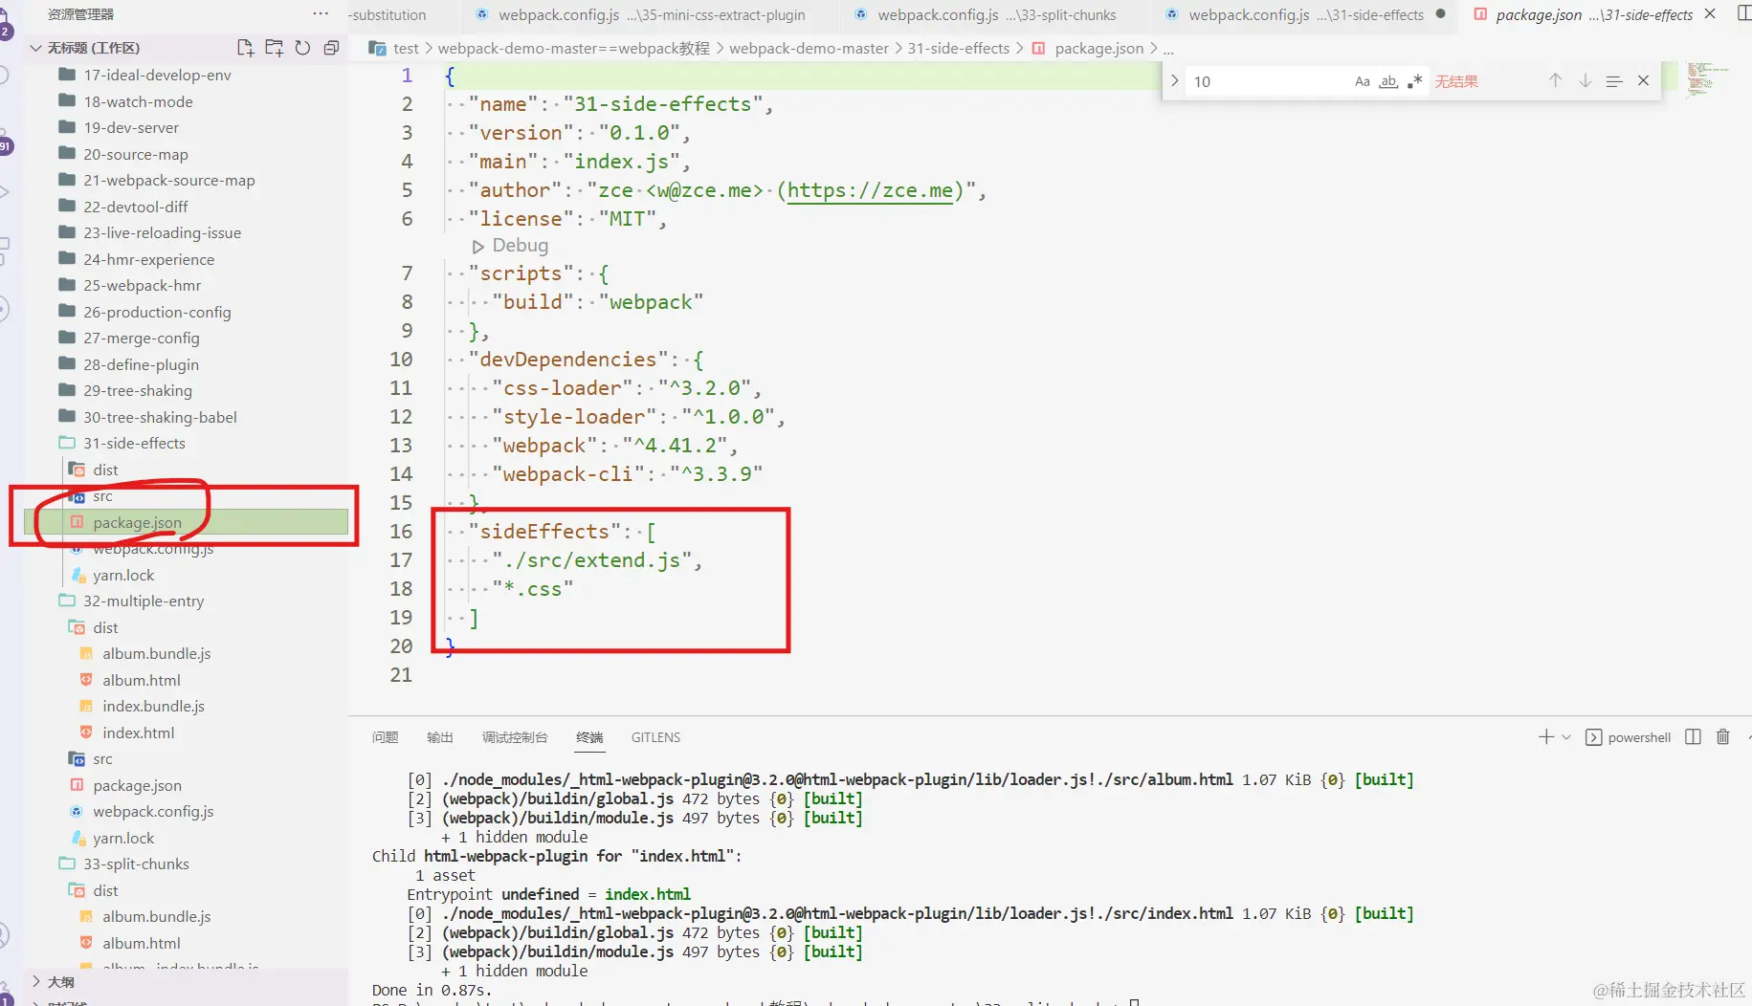Expand the 22-devtool-diff folder
This screenshot has height=1006, width=1752.
tap(135, 207)
